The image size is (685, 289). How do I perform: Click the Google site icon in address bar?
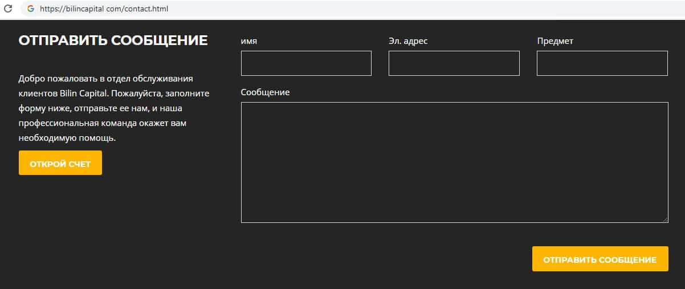click(30, 9)
